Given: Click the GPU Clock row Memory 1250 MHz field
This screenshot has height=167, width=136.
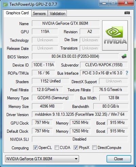Looking at the screenshot, I should coord(80,123).
